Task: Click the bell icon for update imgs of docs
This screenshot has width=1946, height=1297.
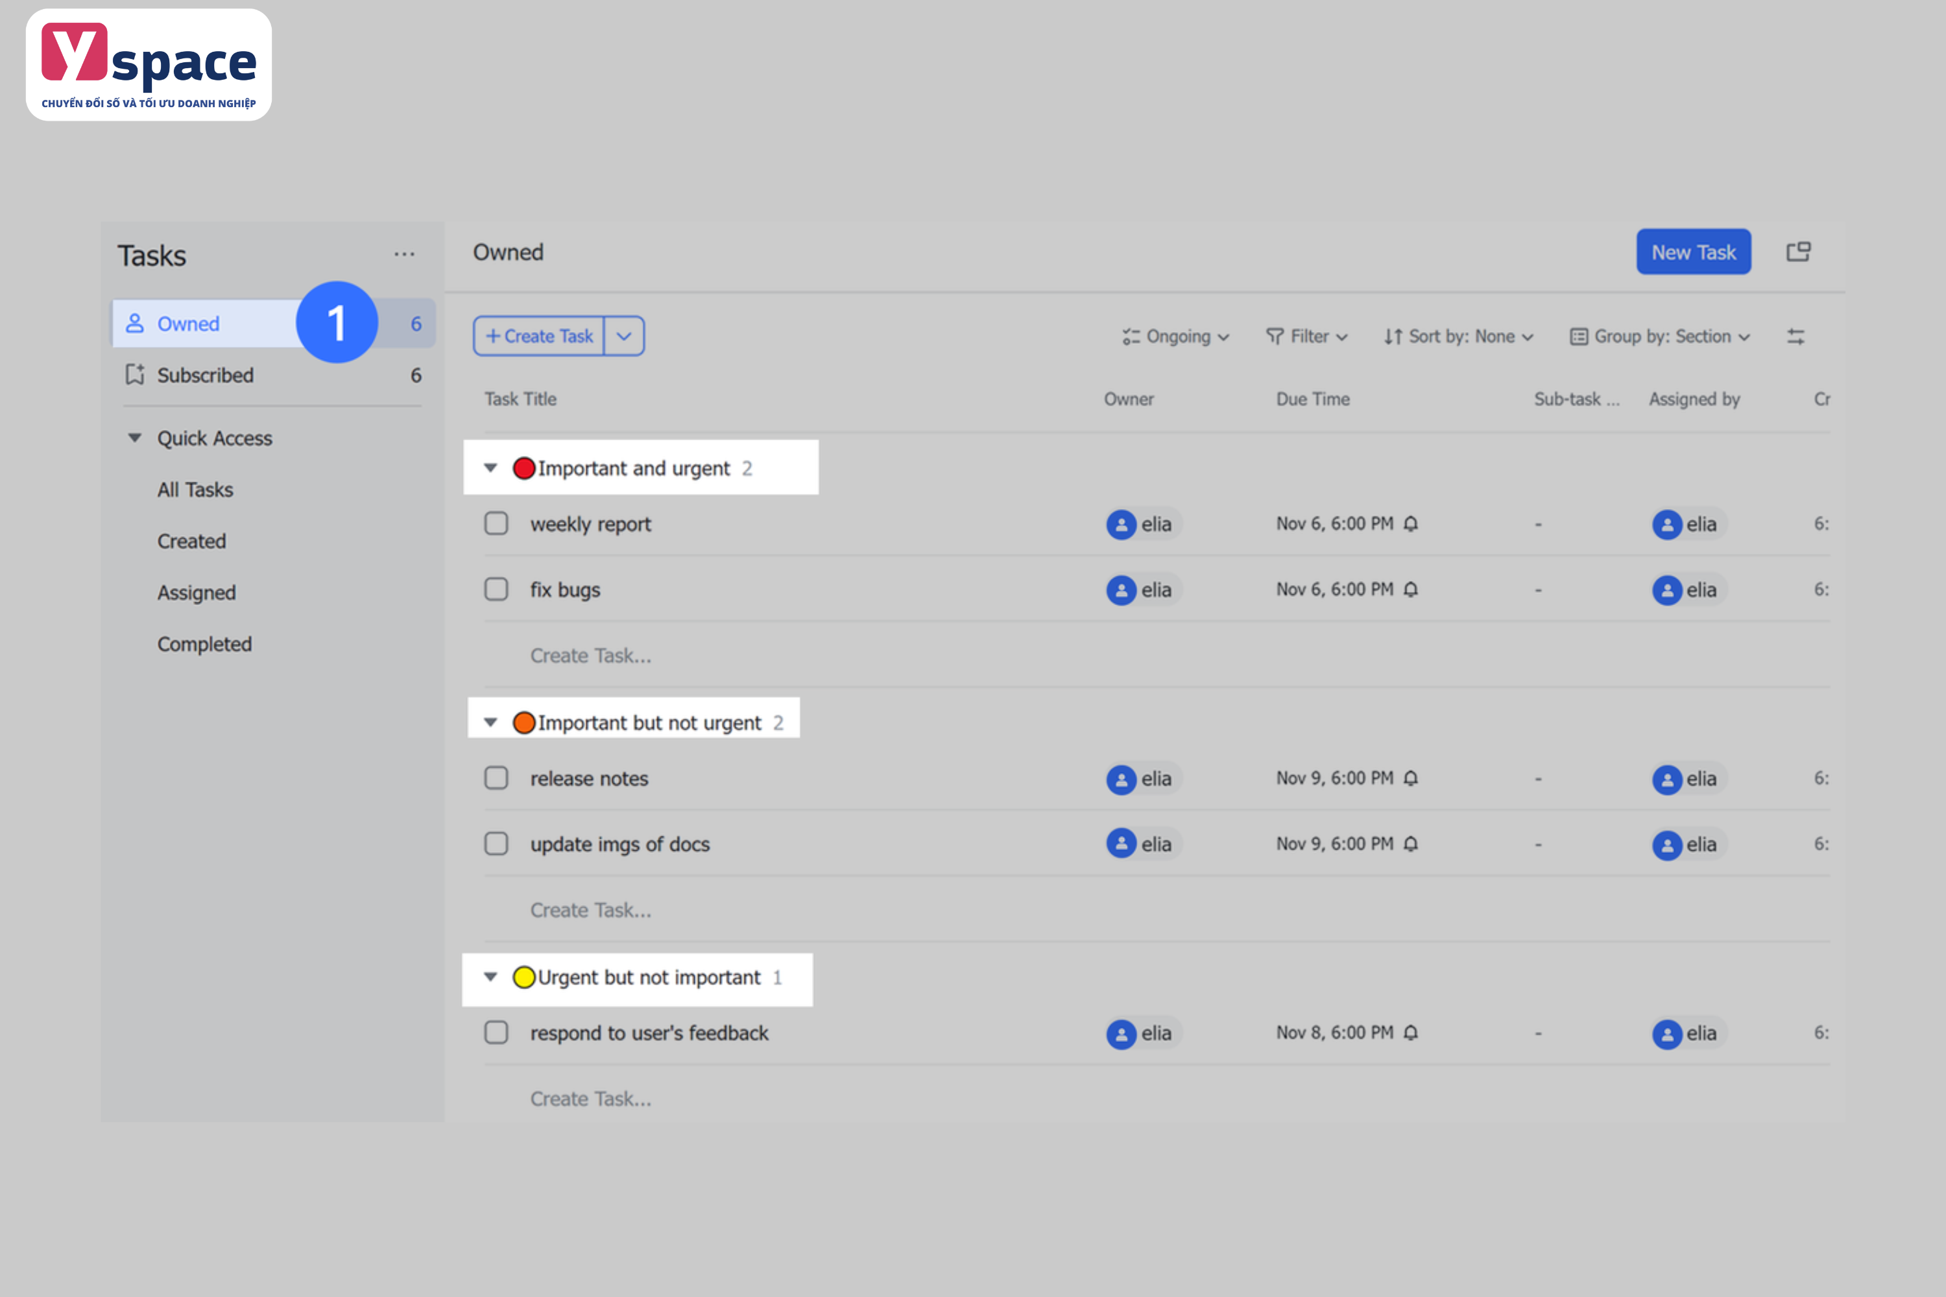Action: point(1411,844)
